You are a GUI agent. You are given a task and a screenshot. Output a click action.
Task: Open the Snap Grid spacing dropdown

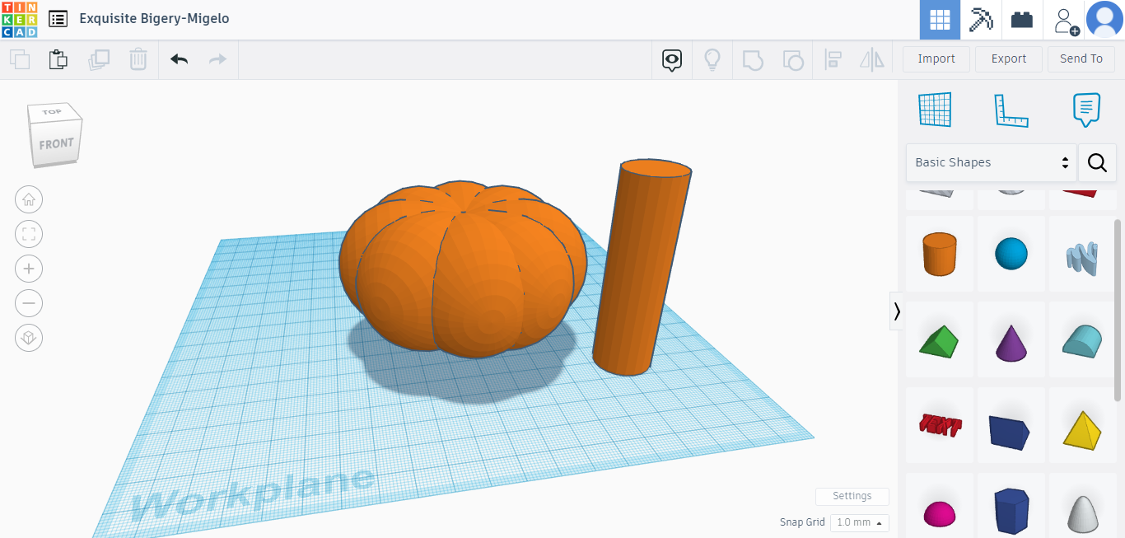click(x=859, y=522)
